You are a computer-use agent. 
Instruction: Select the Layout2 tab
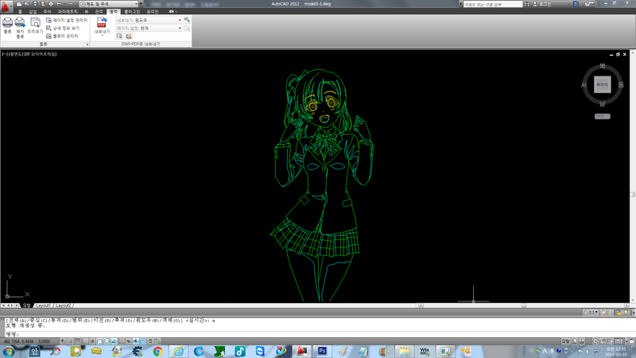coord(63,305)
